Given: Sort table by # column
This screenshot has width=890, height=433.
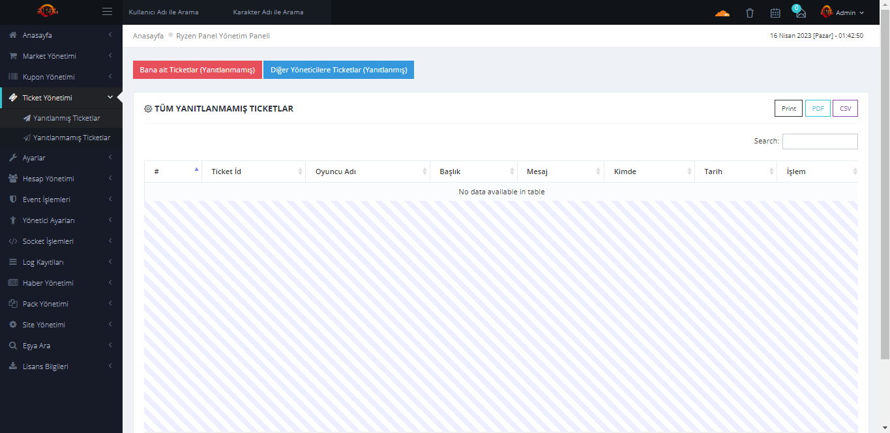Looking at the screenshot, I should [x=173, y=172].
